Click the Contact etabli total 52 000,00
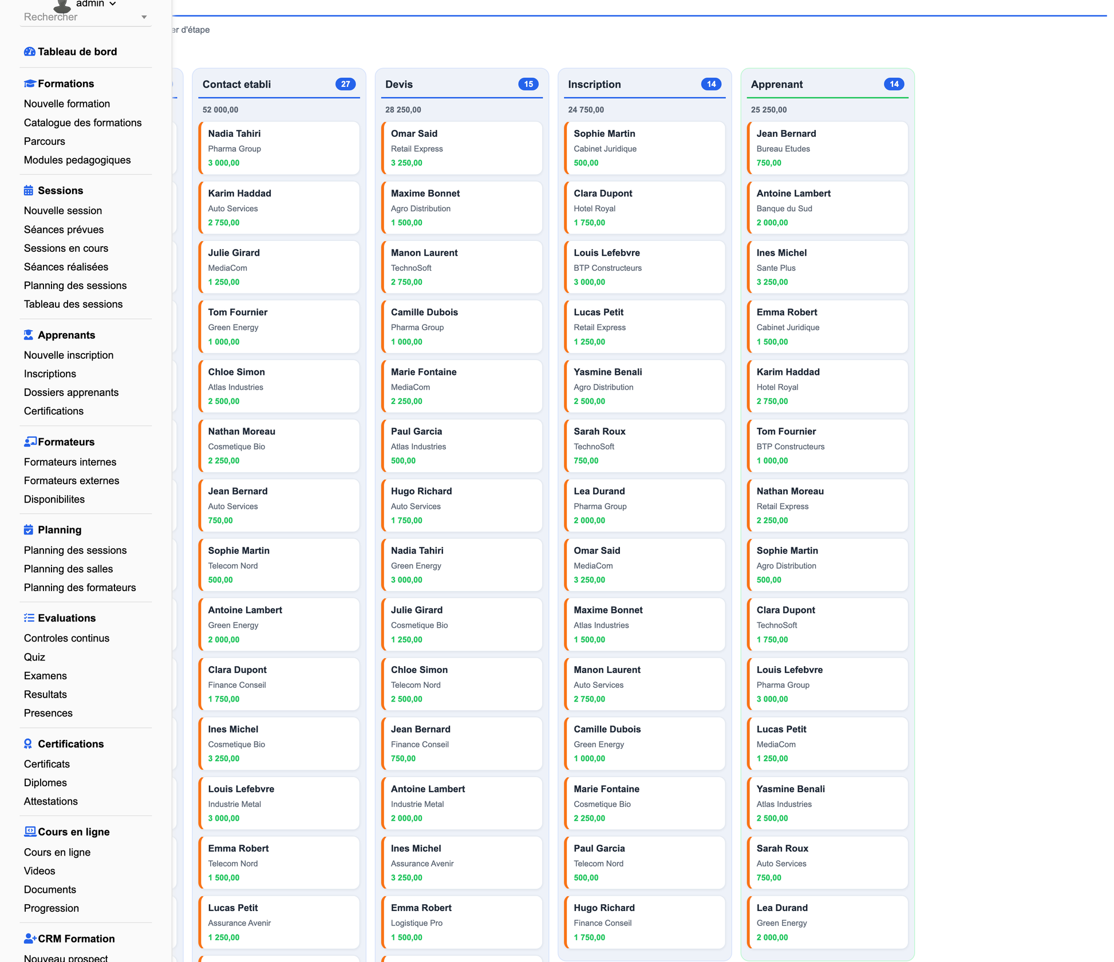Viewport: 1114px width, 962px height. pos(220,110)
